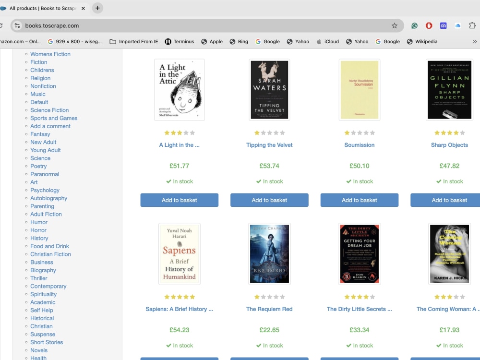Browse the Womens Fiction category
Image resolution: width=480 pixels, height=360 pixels.
(50, 54)
